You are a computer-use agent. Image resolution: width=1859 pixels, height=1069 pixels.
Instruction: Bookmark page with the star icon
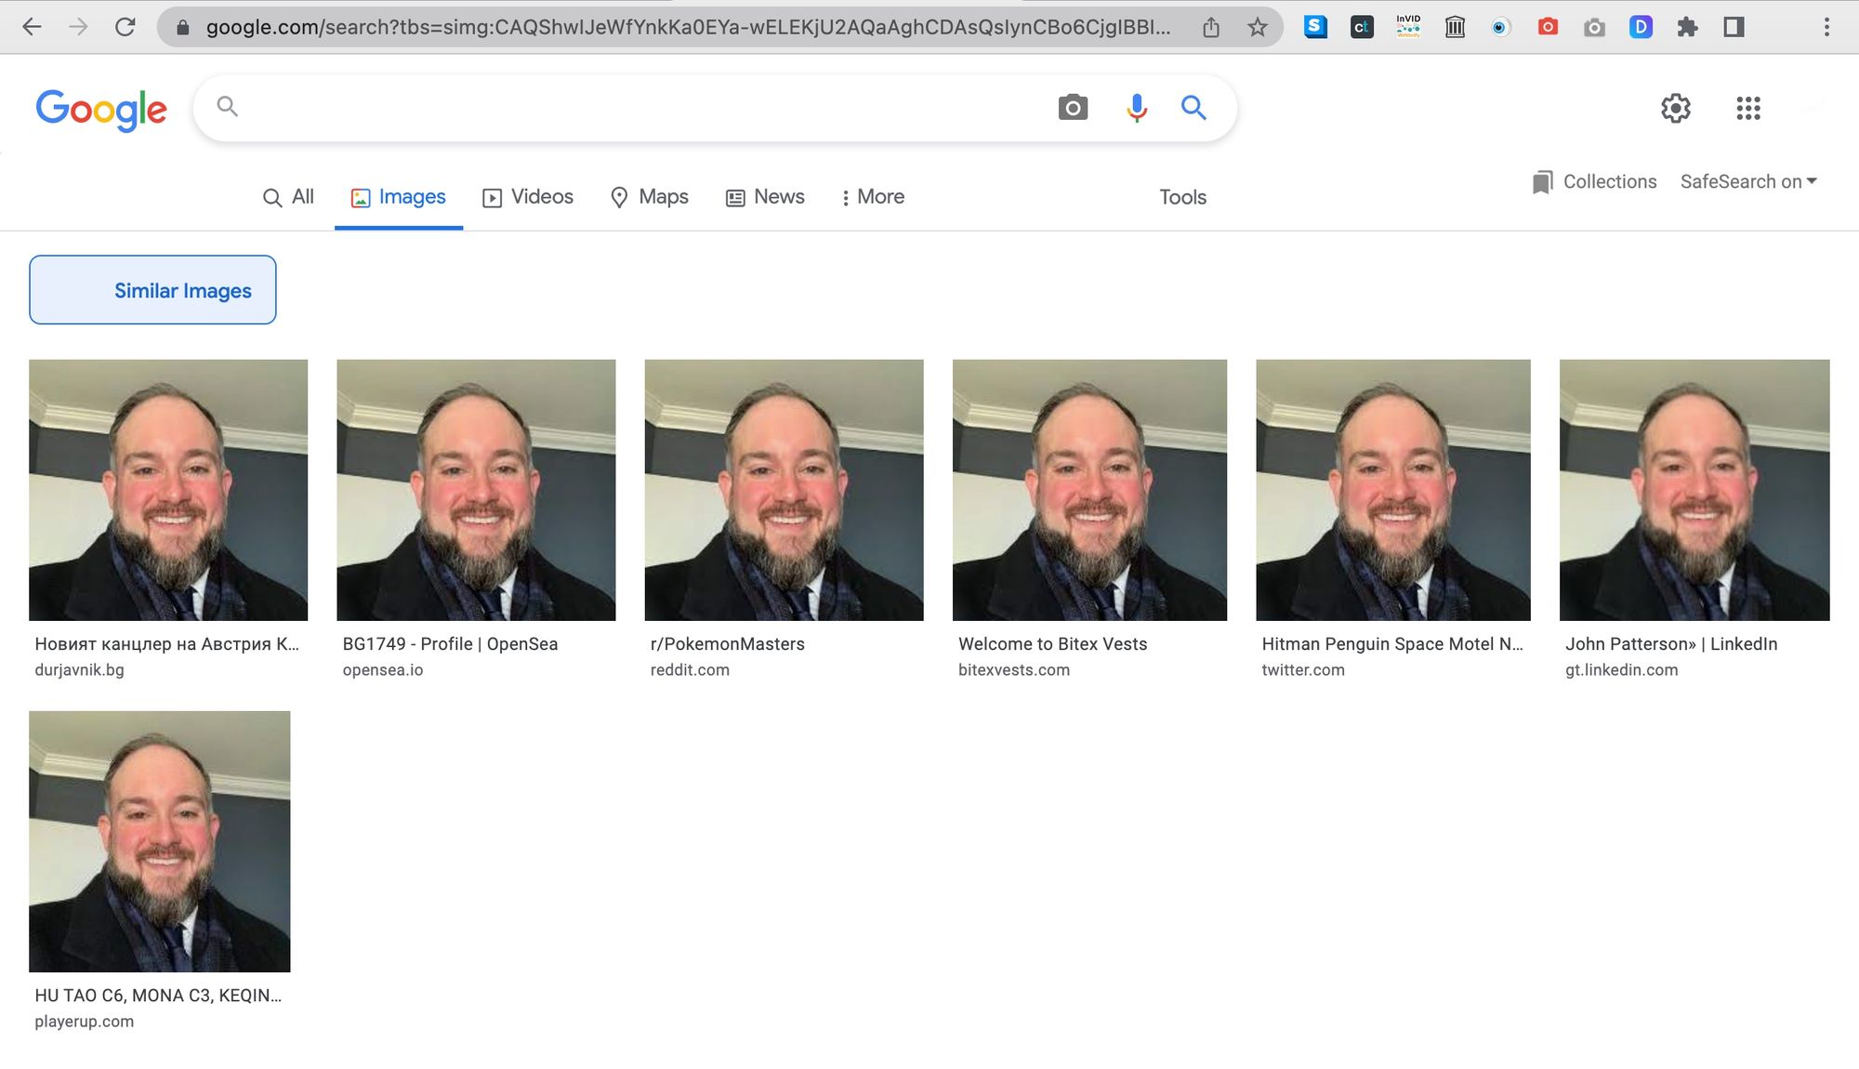(1257, 27)
